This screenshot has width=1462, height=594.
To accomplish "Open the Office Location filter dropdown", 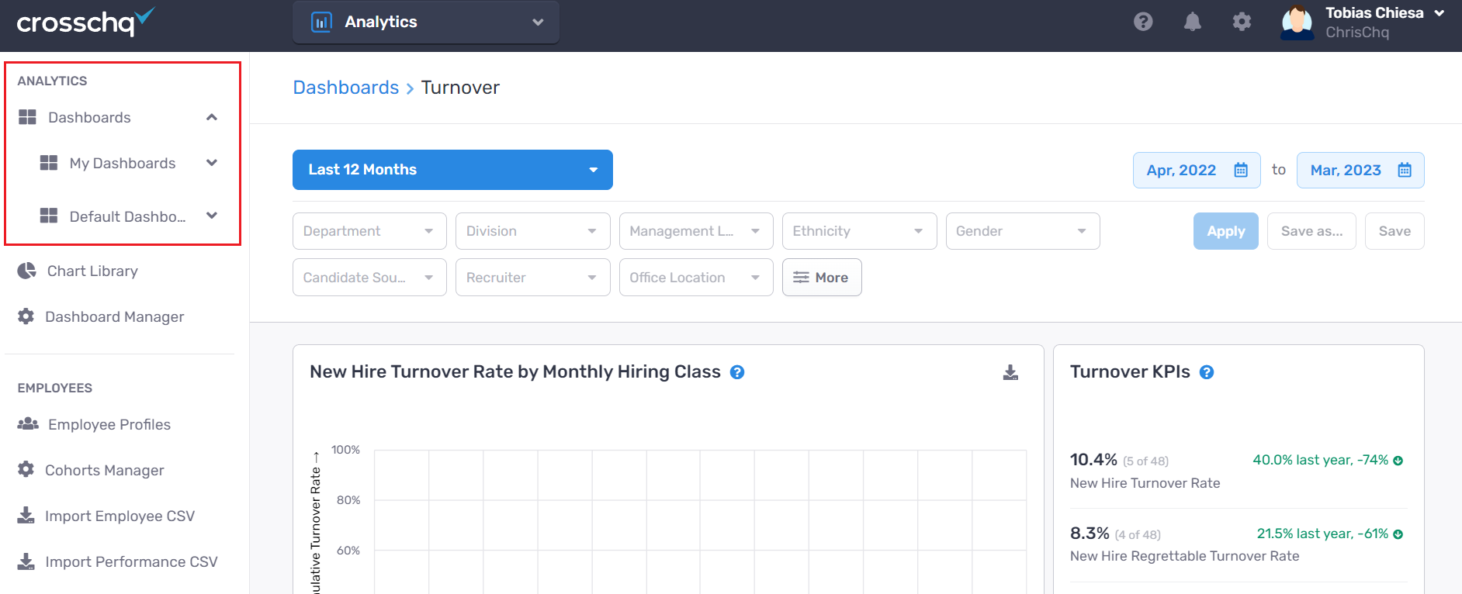I will point(696,278).
